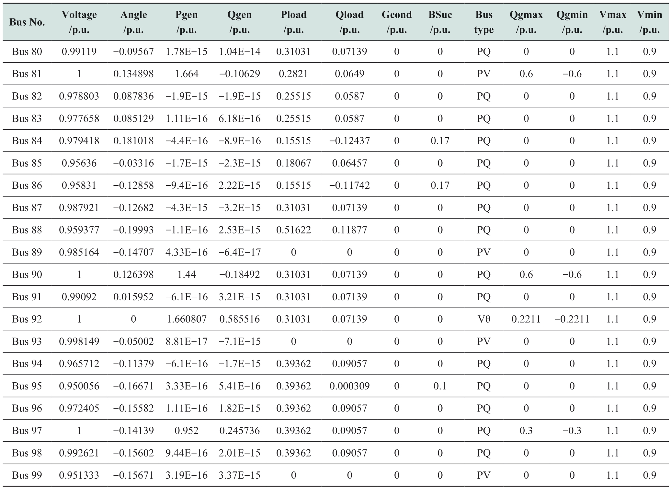
Task: Click the 'Qgmin /p.u.' column header
Action: click(x=572, y=22)
